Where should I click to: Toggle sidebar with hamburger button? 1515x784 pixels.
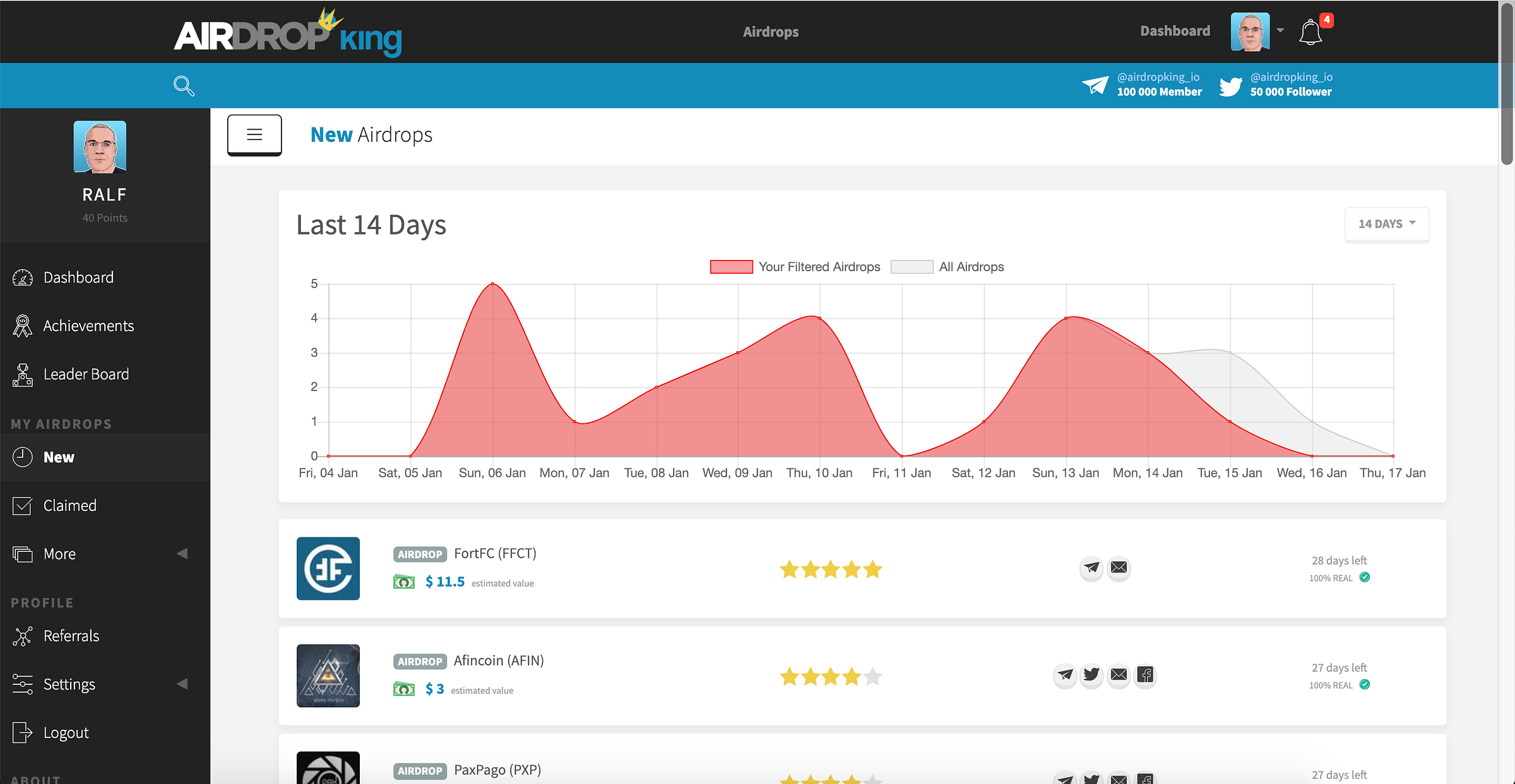click(254, 134)
